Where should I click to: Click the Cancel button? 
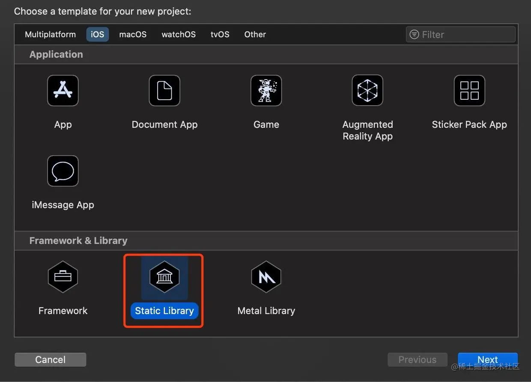point(51,360)
